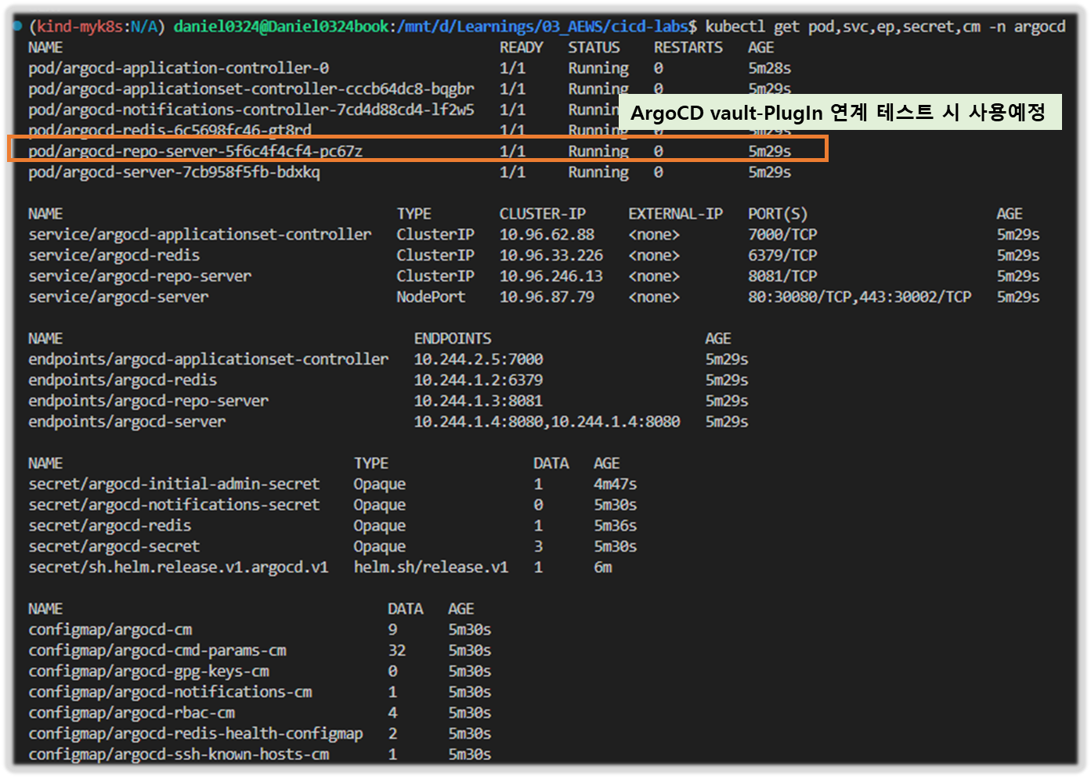1091x778 pixels.
Task: Click secret/sh.helm.release.v1.argocd.v1 name
Action: click(179, 567)
